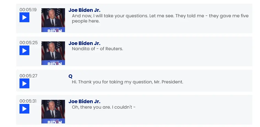The width and height of the screenshot is (260, 127).
Task: Select the "Nandita of - of Reuters." transcript text
Action: pos(97,49)
